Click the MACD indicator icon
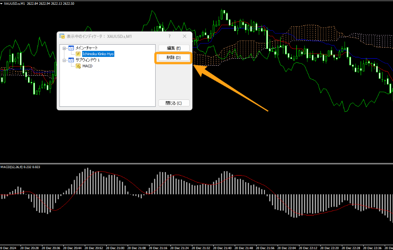Screen dimensions: 393x250 pos(78,66)
